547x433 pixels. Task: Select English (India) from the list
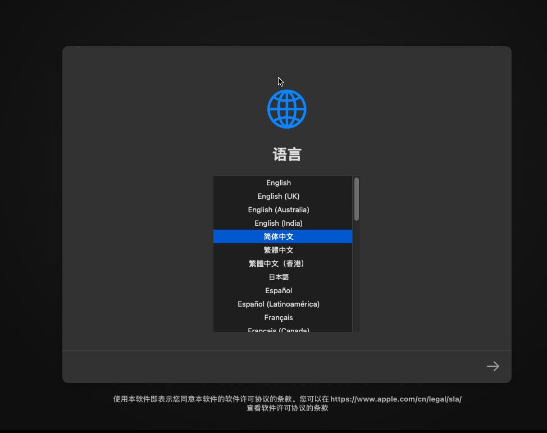[279, 223]
